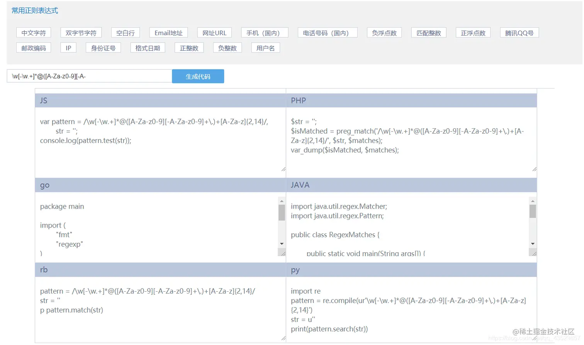Pick the 正整数 regex preset
584x345 pixels.
(189, 48)
